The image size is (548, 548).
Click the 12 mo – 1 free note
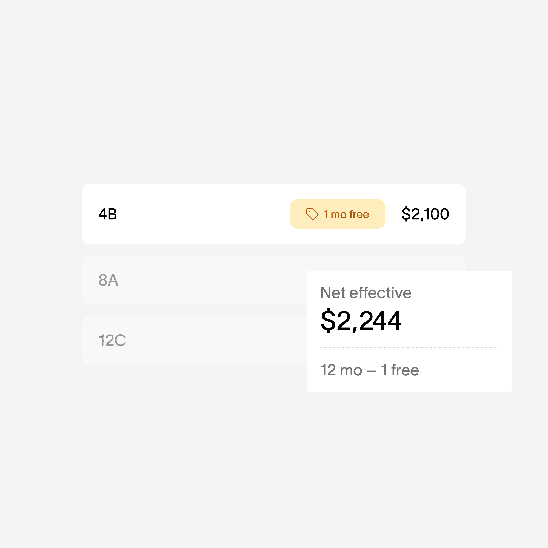point(369,370)
